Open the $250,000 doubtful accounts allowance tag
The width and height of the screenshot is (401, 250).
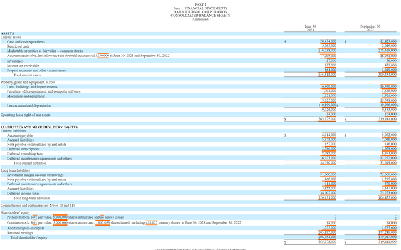click(103, 56)
